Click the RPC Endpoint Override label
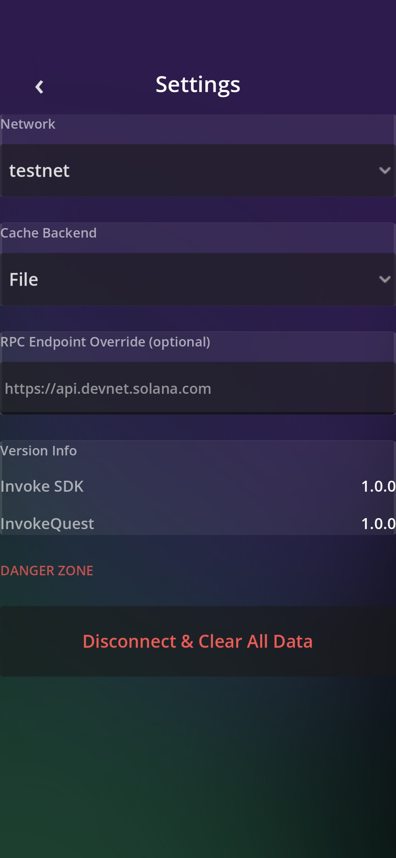 [105, 342]
